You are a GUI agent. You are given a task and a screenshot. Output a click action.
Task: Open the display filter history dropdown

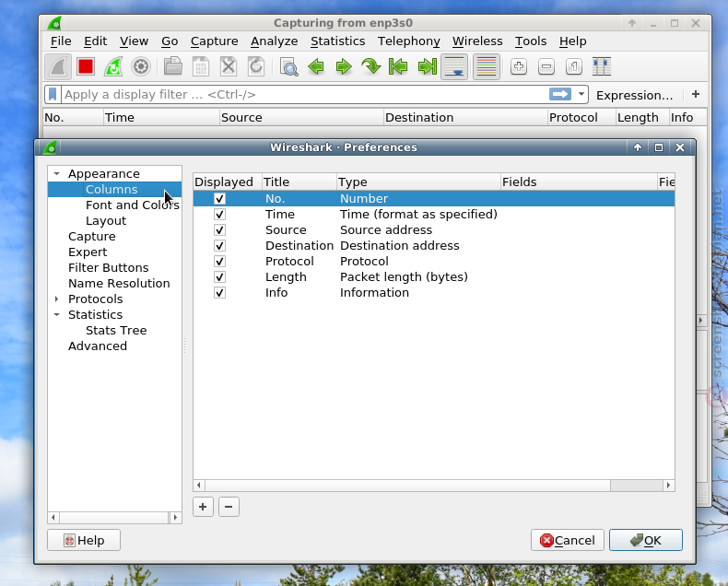(x=581, y=94)
